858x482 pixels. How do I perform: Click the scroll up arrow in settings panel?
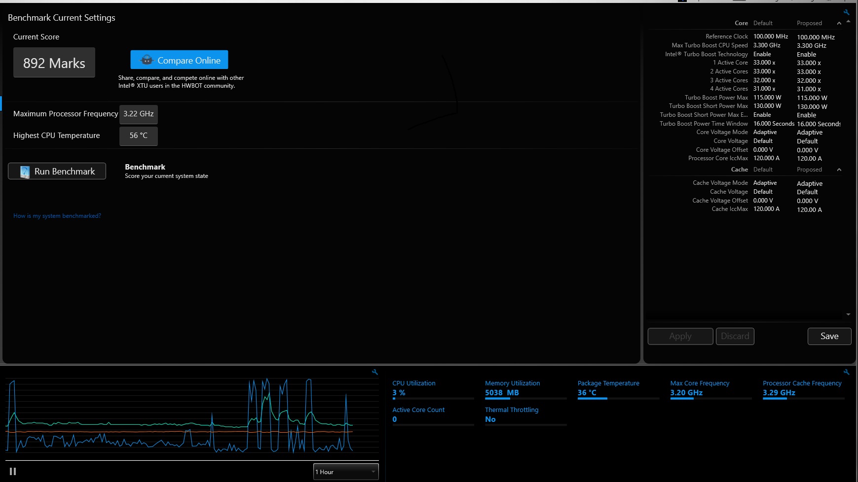[848, 21]
